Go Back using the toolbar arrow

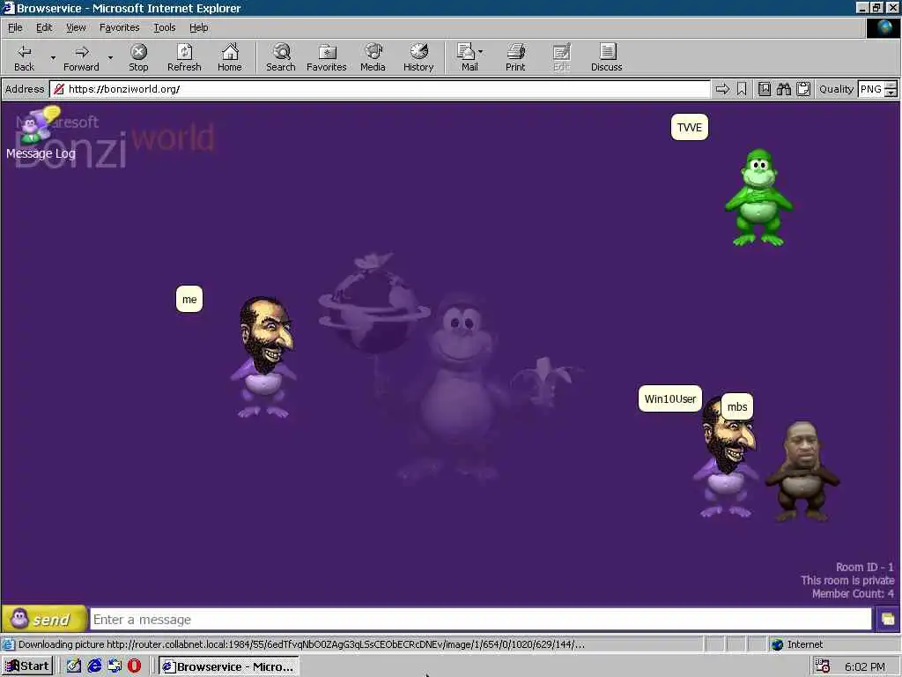(x=24, y=57)
